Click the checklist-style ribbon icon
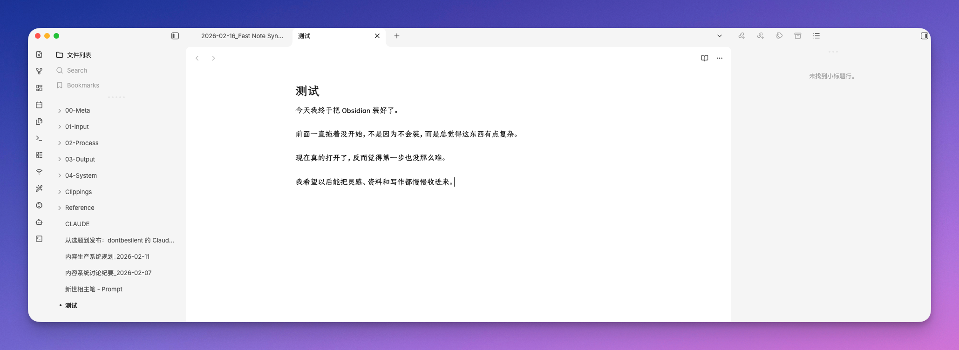 (x=39, y=155)
